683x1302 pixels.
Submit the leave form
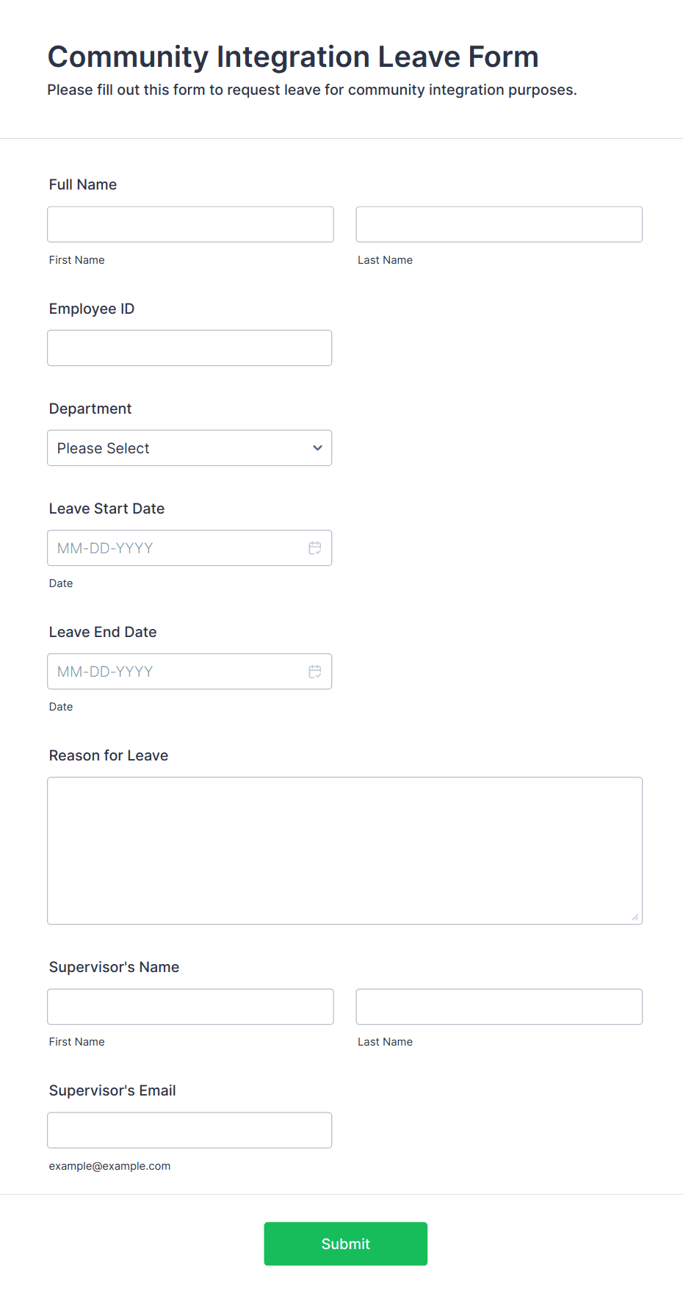[346, 1244]
